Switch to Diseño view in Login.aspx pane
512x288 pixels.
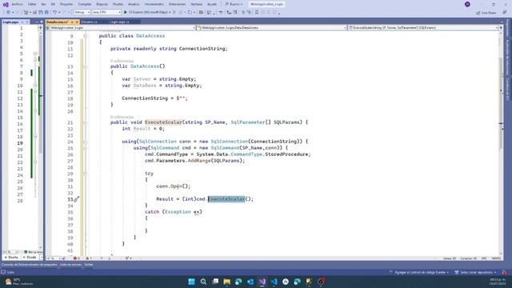[x=11, y=258]
